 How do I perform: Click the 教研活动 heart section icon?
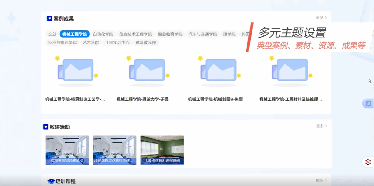[46, 127]
